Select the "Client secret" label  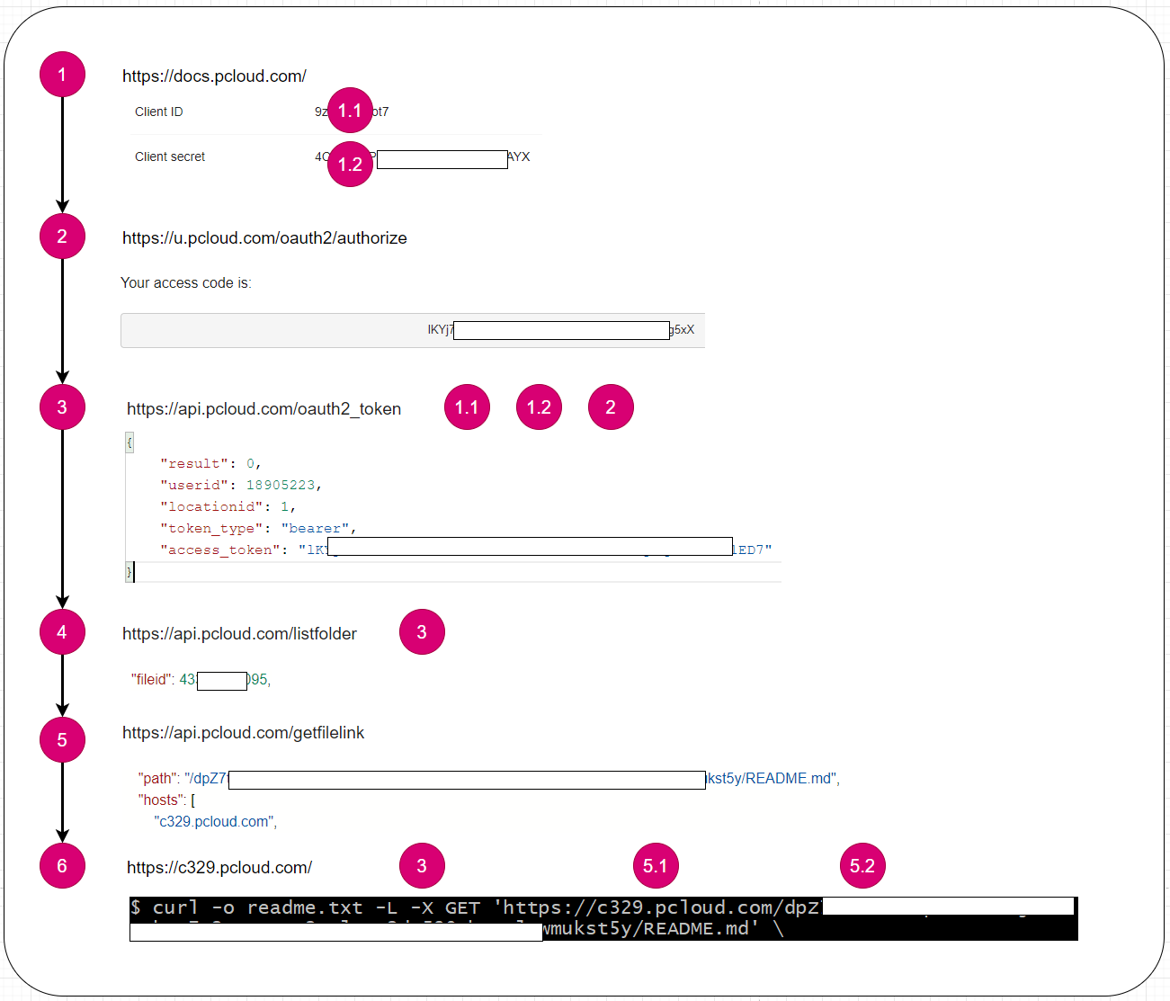[170, 156]
